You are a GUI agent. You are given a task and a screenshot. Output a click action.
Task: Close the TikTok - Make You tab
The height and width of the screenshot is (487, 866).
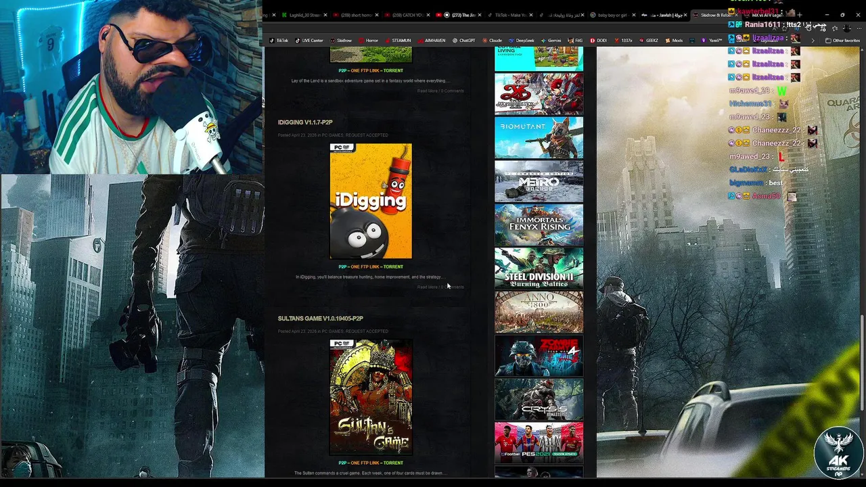(x=531, y=15)
